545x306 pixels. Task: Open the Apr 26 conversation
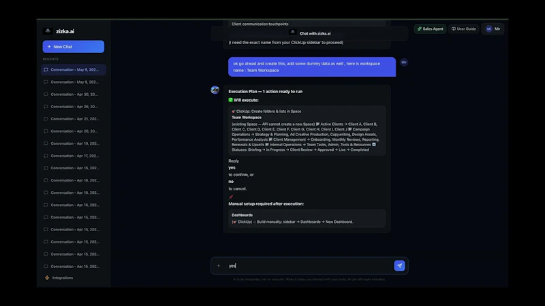click(74, 107)
